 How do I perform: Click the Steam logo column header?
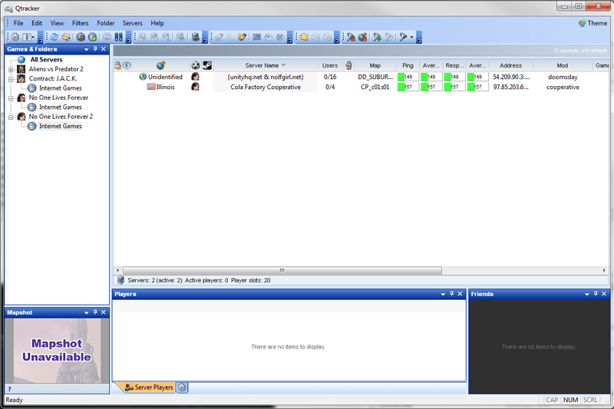[207, 65]
